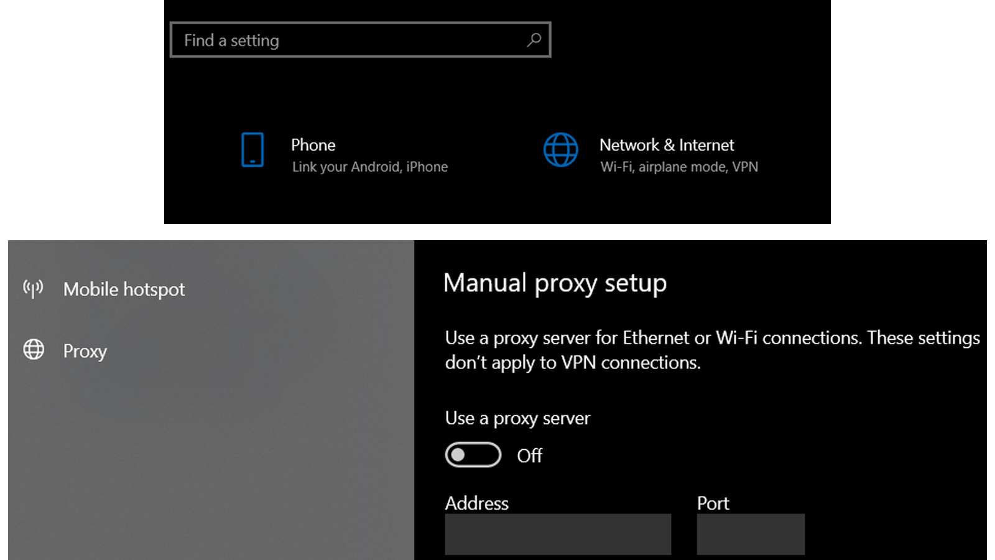The height and width of the screenshot is (560, 995).
Task: Click 'Link your Android, iPhone' subtitle
Action: coord(370,167)
